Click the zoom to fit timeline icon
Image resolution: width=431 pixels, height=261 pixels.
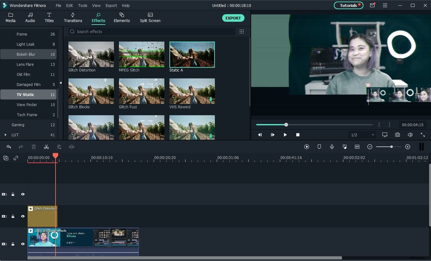point(357,147)
